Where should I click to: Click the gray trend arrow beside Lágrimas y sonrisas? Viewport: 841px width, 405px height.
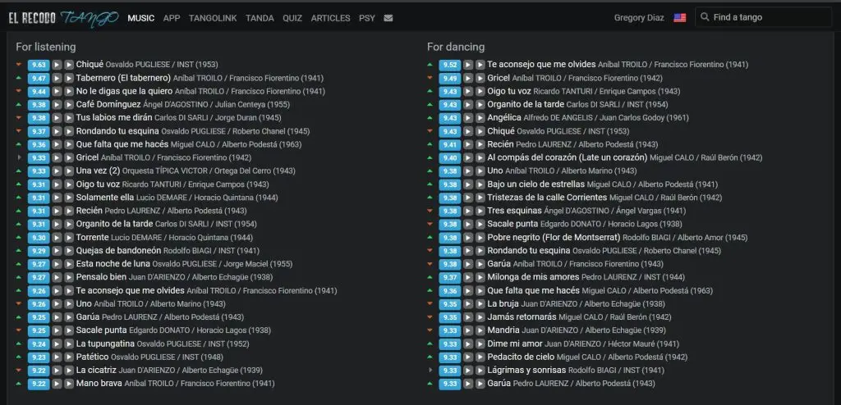[x=430, y=371]
